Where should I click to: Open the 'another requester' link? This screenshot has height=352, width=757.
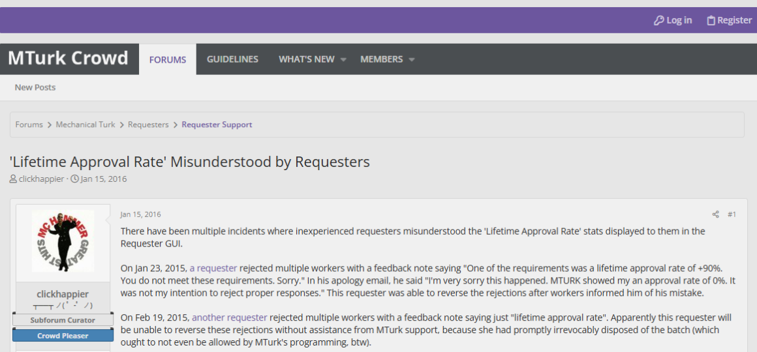pyautogui.click(x=230, y=317)
